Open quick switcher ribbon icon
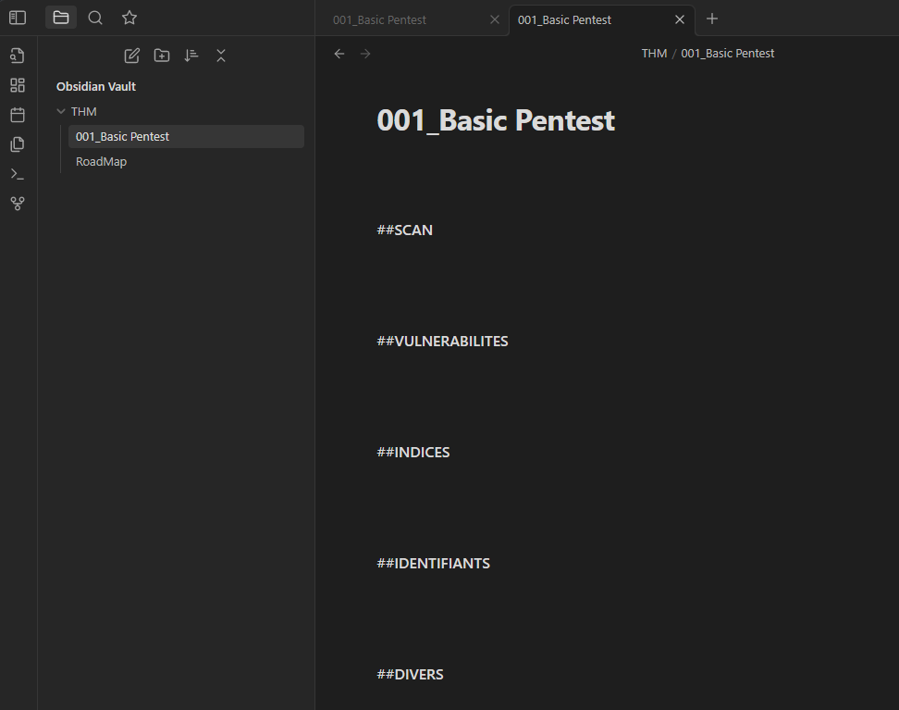Screen dimensions: 899x710 tap(18, 56)
